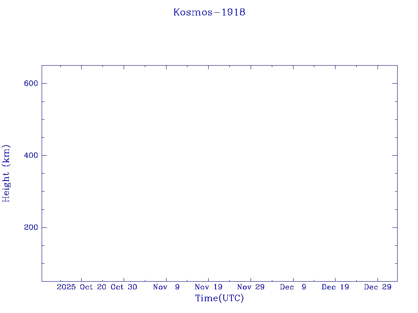The height and width of the screenshot is (313, 418).
Task: Click the Height (km) y-axis label
Action: pyautogui.click(x=6, y=173)
